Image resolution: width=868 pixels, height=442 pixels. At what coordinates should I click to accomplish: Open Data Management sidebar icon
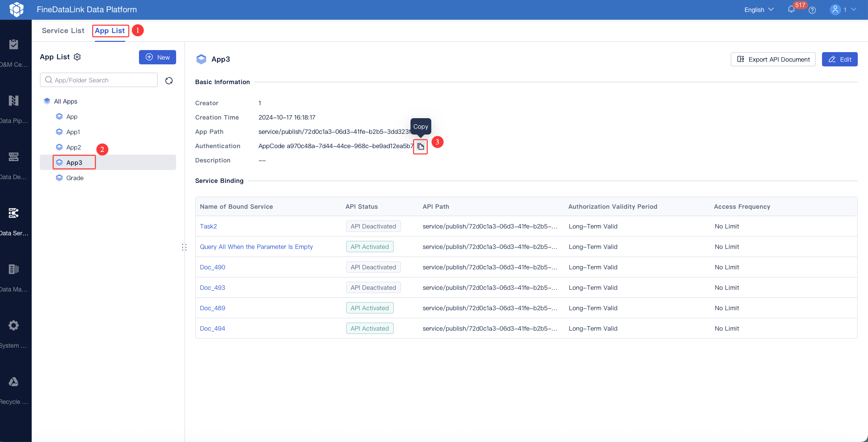pyautogui.click(x=14, y=269)
